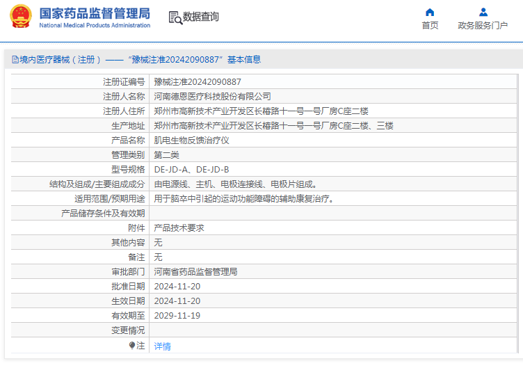
Task: Click model value DE-JD-A、DE-JD-B
Action: [191, 170]
